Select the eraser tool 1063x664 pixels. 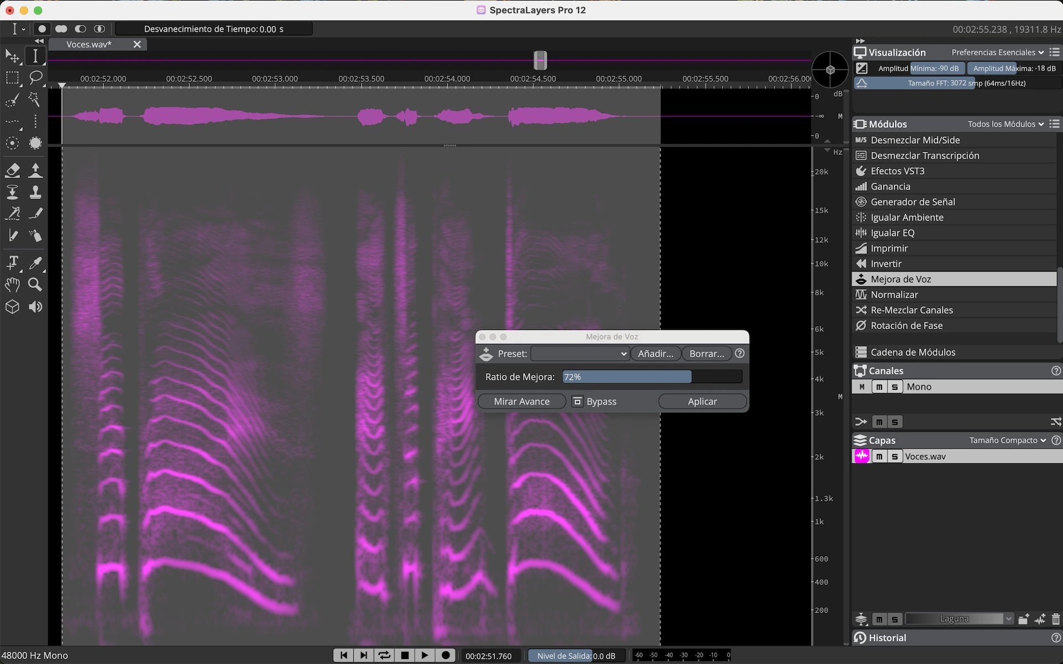[12, 170]
